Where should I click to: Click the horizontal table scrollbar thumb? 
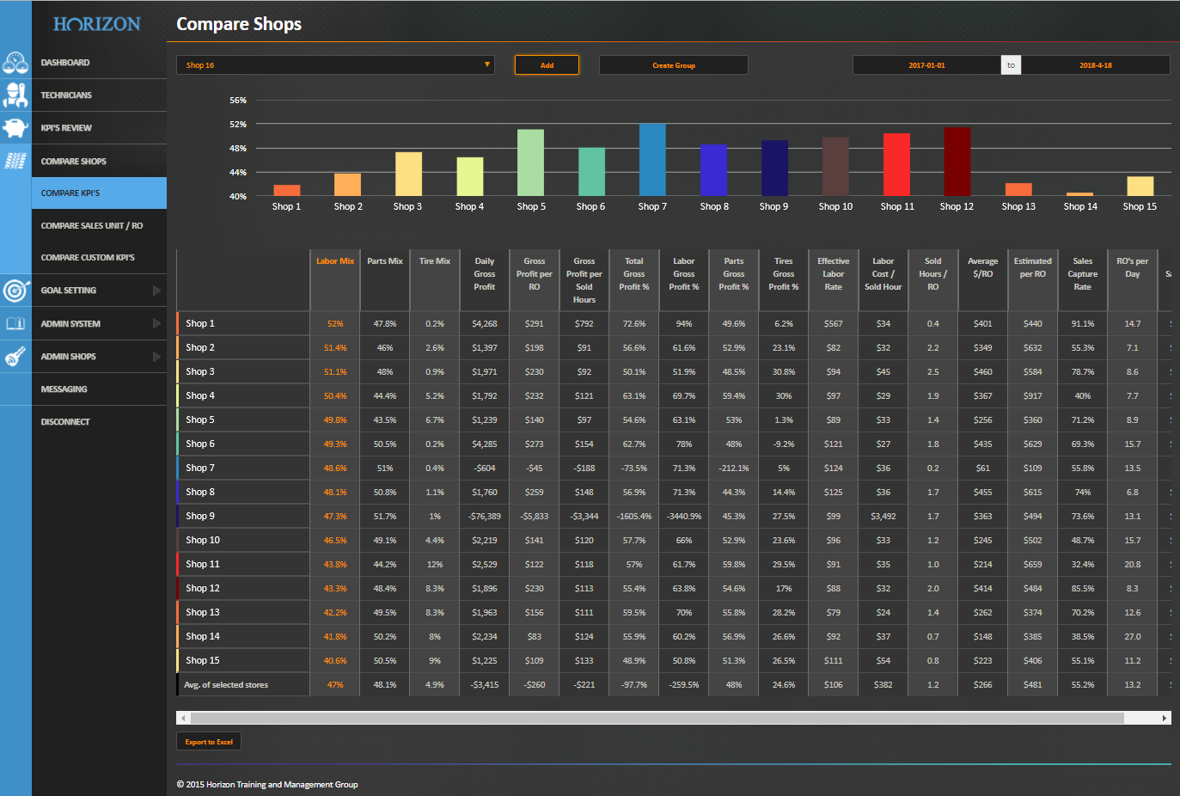(x=657, y=718)
